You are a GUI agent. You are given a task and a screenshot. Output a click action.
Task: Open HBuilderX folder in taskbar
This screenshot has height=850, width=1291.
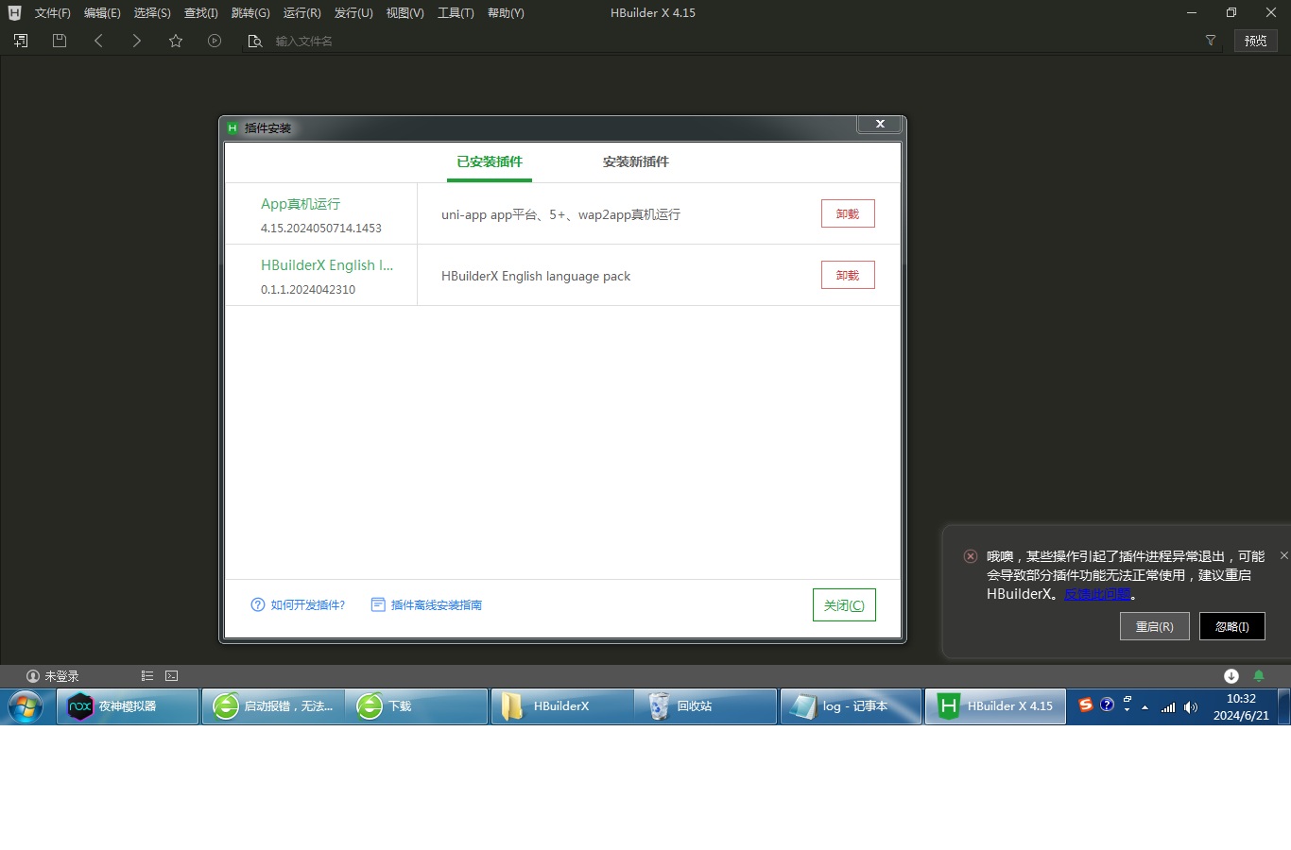coord(562,706)
